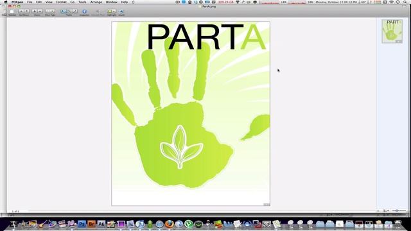Zoom in with the plus button
Screen dimensions: 411x231
[x=35, y=12]
